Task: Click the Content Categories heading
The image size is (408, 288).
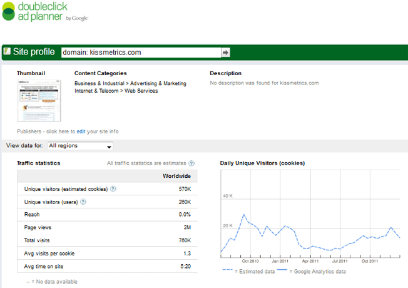Action: tap(101, 73)
